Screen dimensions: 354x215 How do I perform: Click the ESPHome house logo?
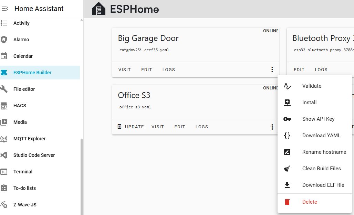click(99, 9)
